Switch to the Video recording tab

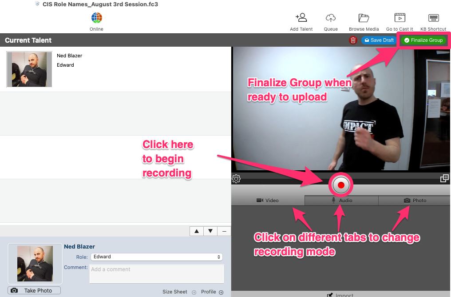point(268,201)
